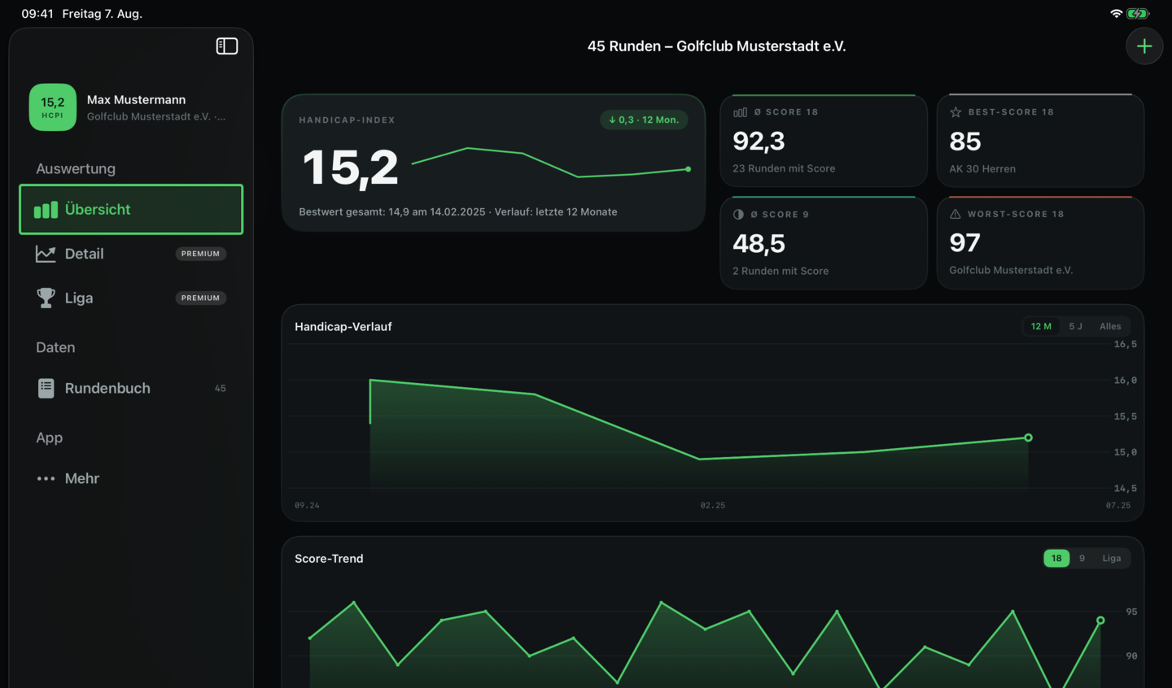Click the Max Mustermann profile name
The image size is (1172, 688).
coord(136,99)
